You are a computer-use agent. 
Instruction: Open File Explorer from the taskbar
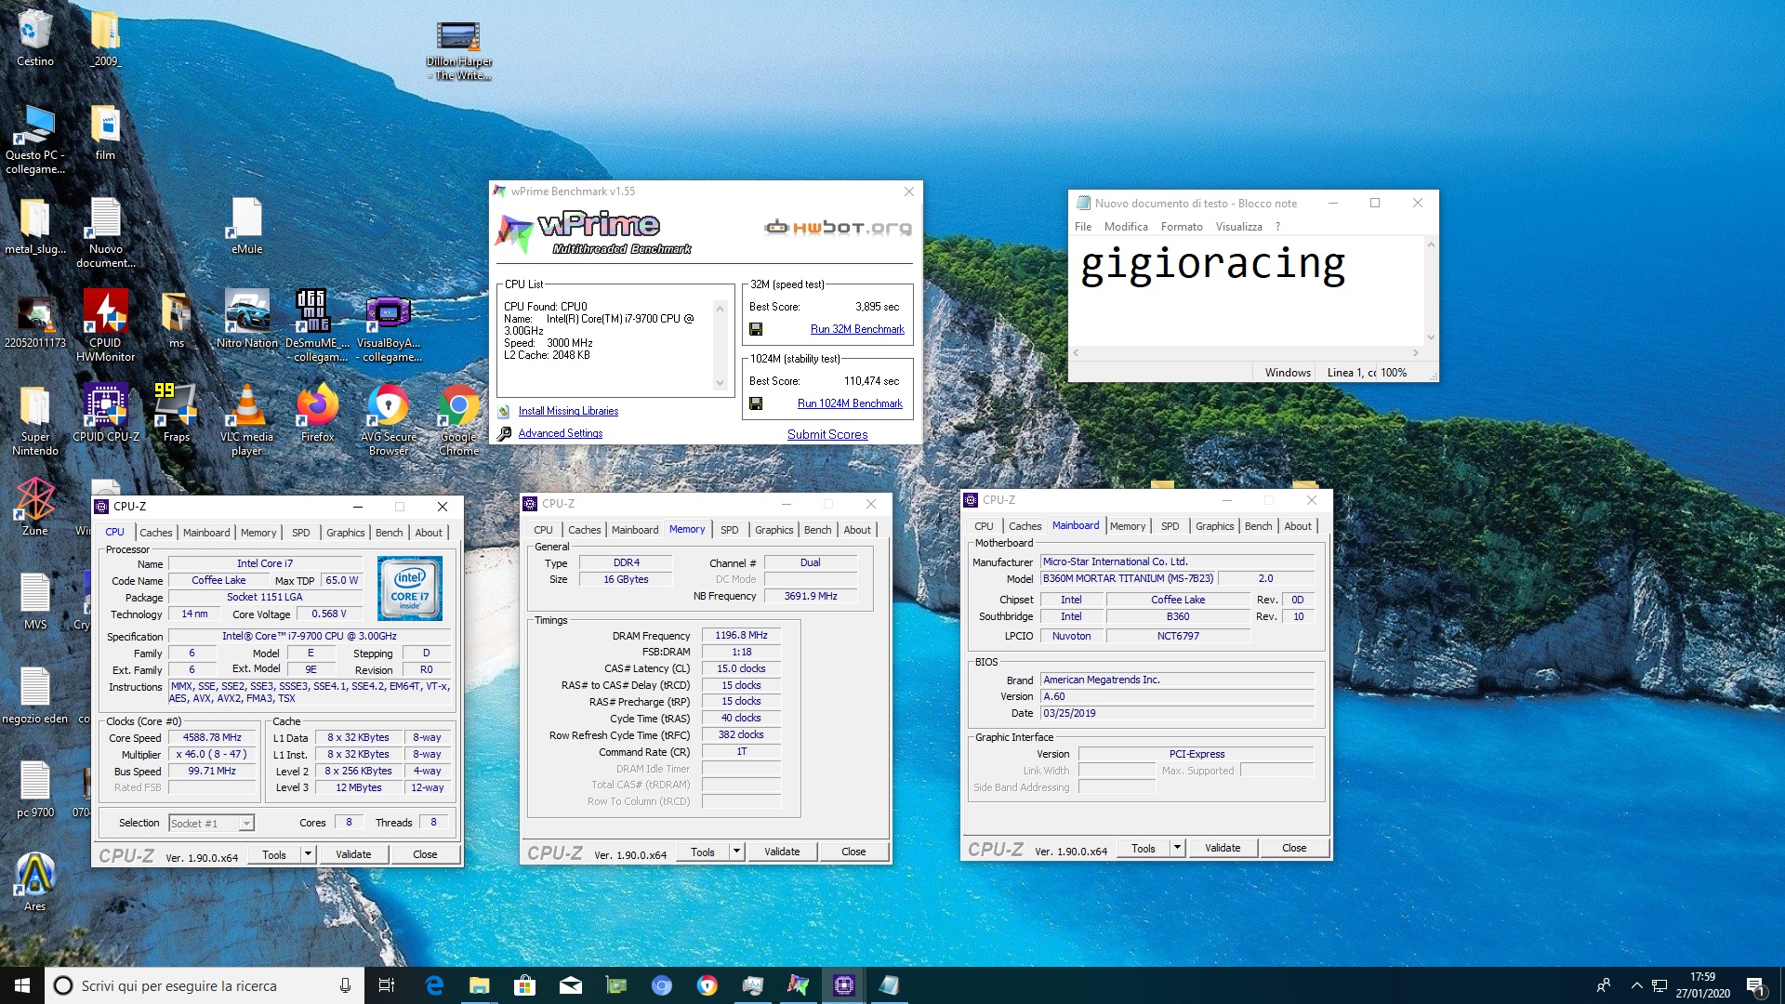pos(480,985)
